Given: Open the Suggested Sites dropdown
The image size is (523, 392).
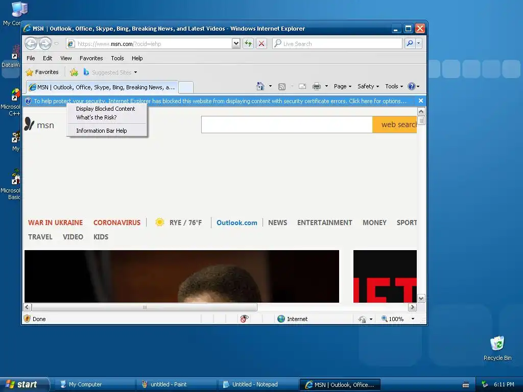Looking at the screenshot, I should [x=135, y=72].
